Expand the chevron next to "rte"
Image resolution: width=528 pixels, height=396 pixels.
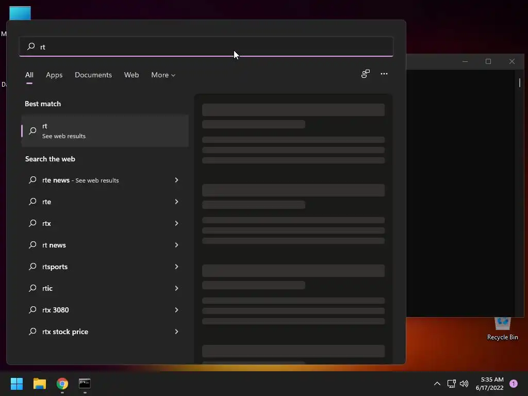(176, 202)
